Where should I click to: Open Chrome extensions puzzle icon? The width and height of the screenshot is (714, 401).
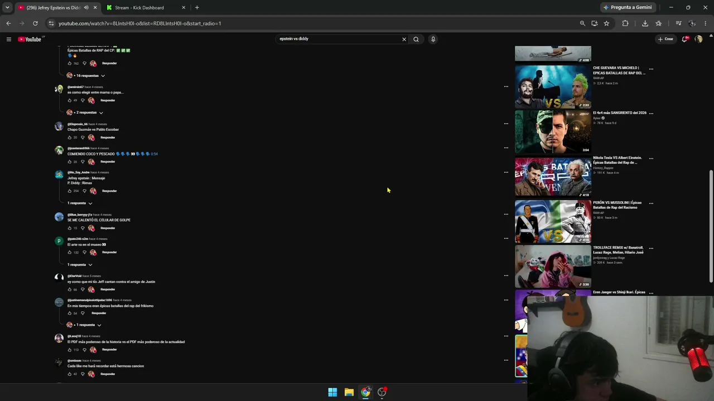point(625,23)
